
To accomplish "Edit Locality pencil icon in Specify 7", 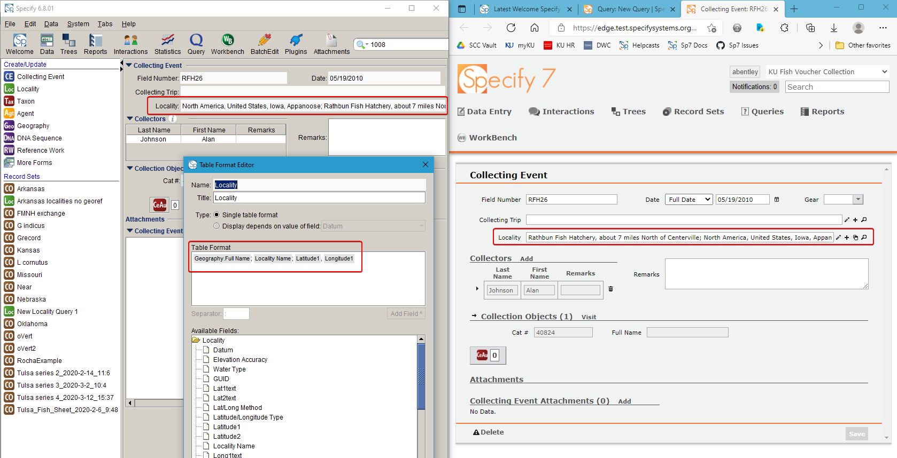I will coord(838,238).
